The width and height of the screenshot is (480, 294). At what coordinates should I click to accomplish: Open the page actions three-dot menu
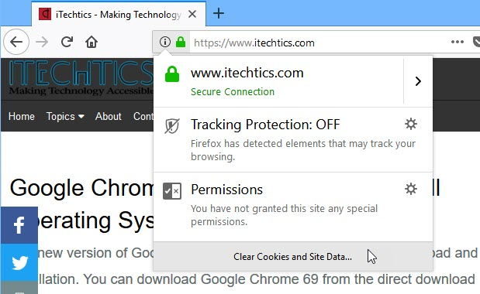458,42
